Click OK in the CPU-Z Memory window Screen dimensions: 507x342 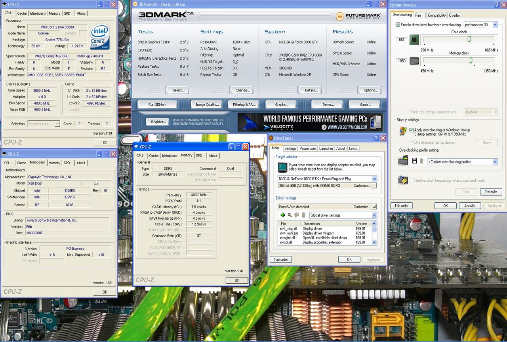coord(237,280)
